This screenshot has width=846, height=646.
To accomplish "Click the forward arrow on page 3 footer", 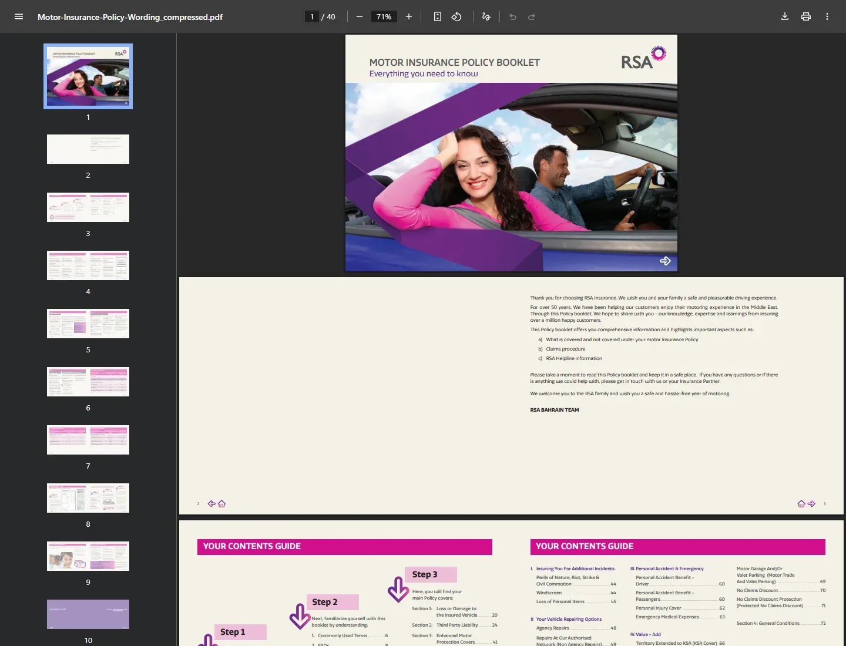I will pyautogui.click(x=811, y=504).
